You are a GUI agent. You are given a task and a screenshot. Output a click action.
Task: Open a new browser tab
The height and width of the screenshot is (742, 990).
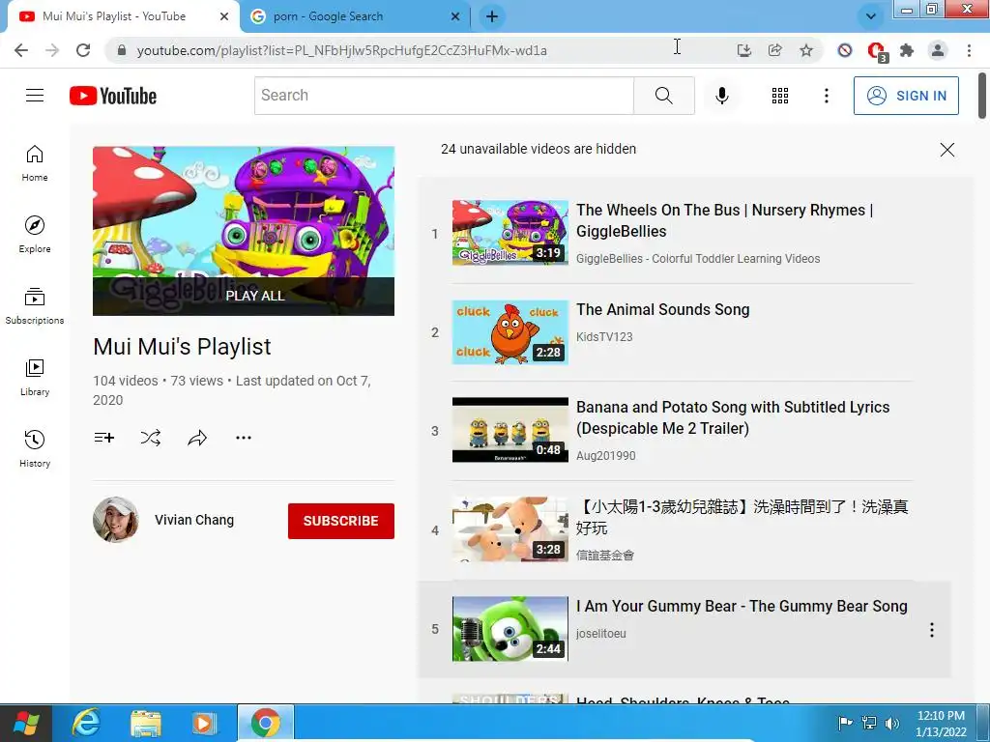(492, 16)
